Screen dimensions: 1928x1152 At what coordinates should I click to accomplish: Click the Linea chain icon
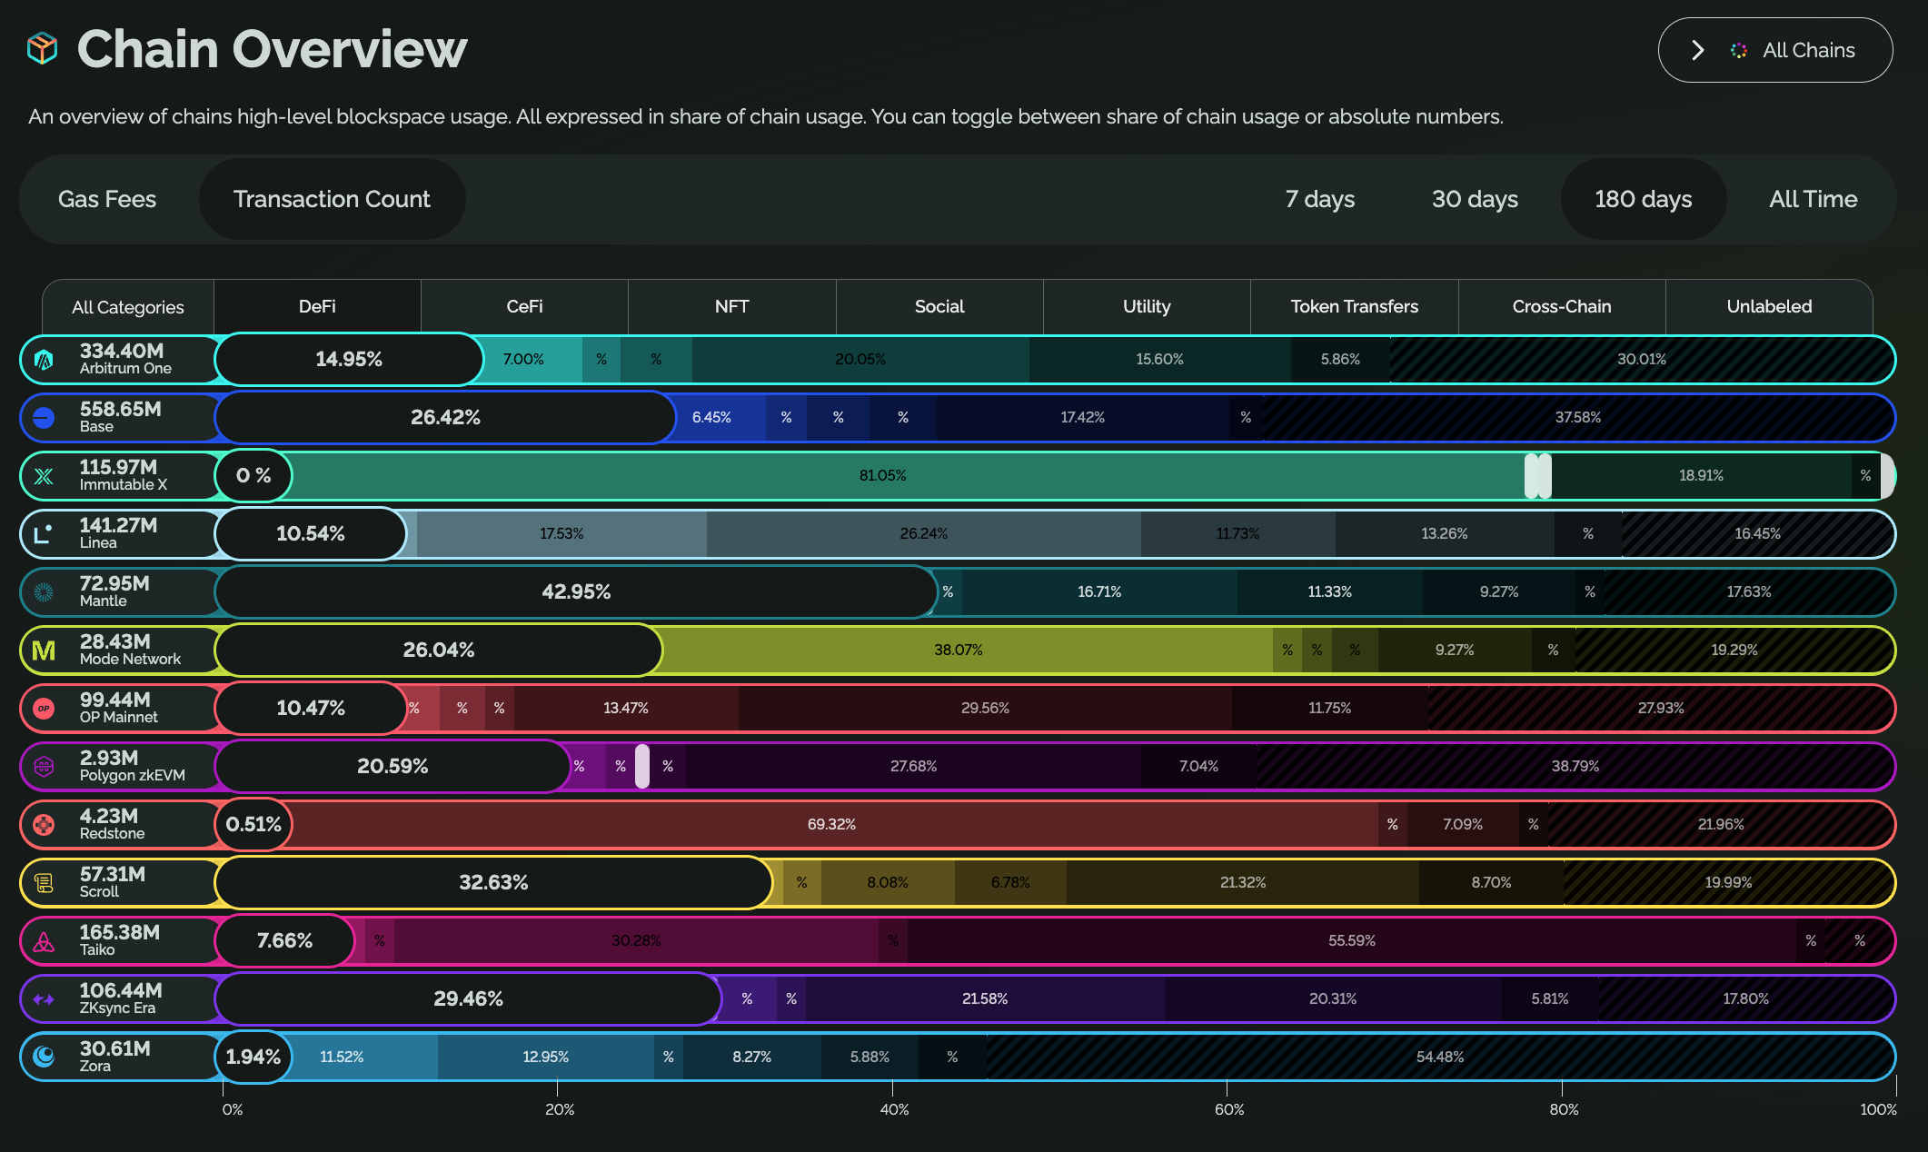[44, 534]
